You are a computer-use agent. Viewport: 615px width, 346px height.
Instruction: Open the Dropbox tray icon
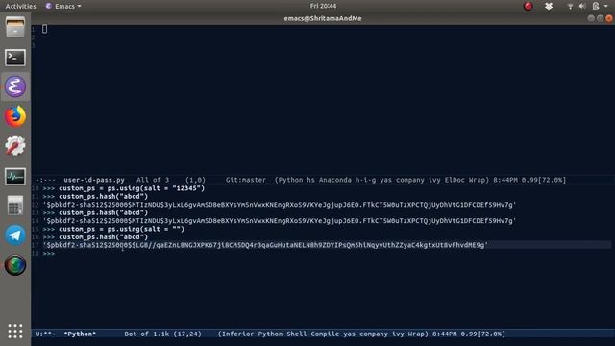[549, 6]
